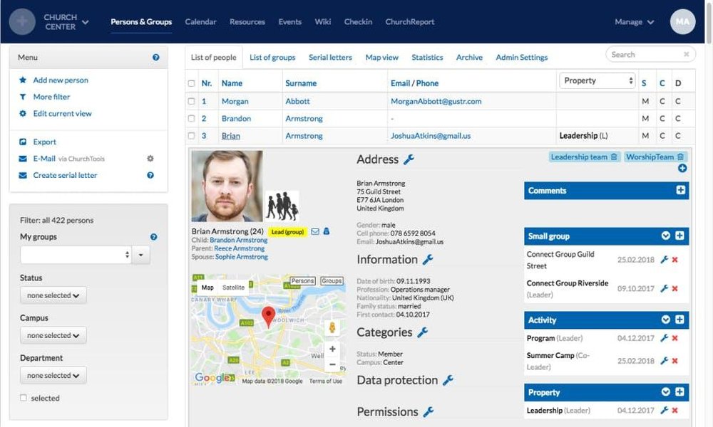Remove Leadership team tag via trash icon
Viewport: 713px width, 427px height.
point(614,157)
